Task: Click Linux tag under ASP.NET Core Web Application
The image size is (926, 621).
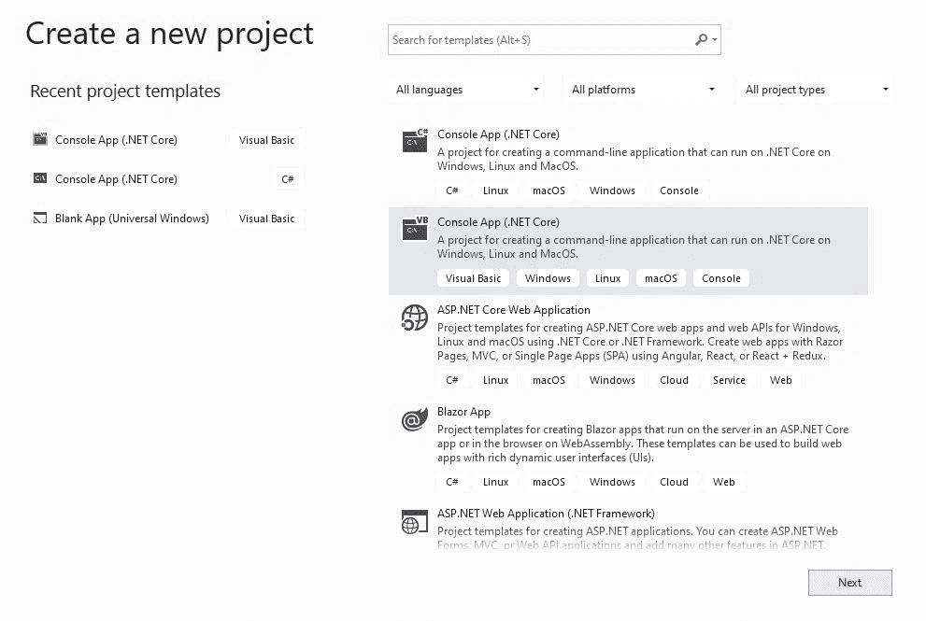Action: [x=495, y=380]
